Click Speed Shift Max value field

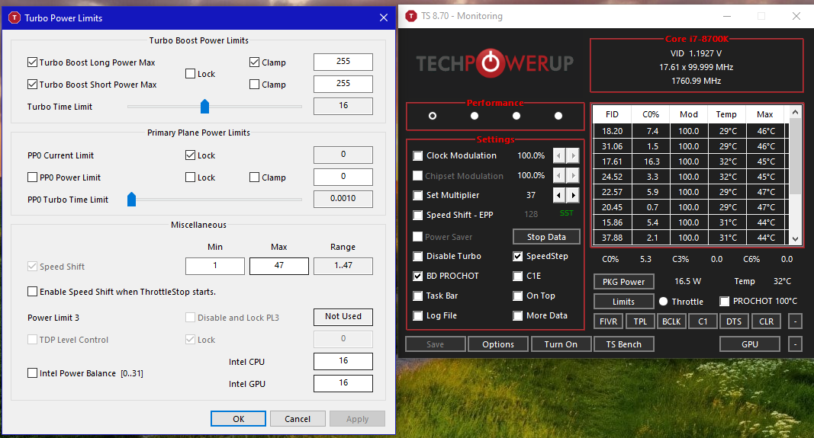(x=278, y=266)
